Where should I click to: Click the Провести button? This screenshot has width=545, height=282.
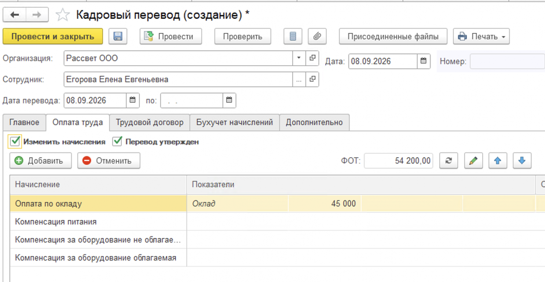(171, 36)
